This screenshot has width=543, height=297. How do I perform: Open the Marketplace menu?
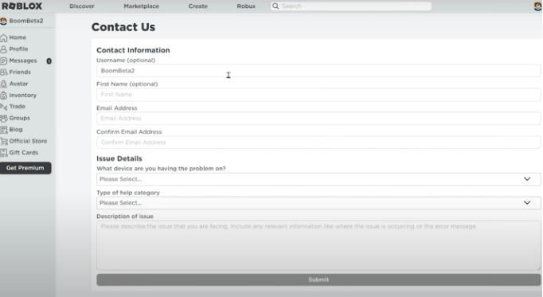coord(141,6)
